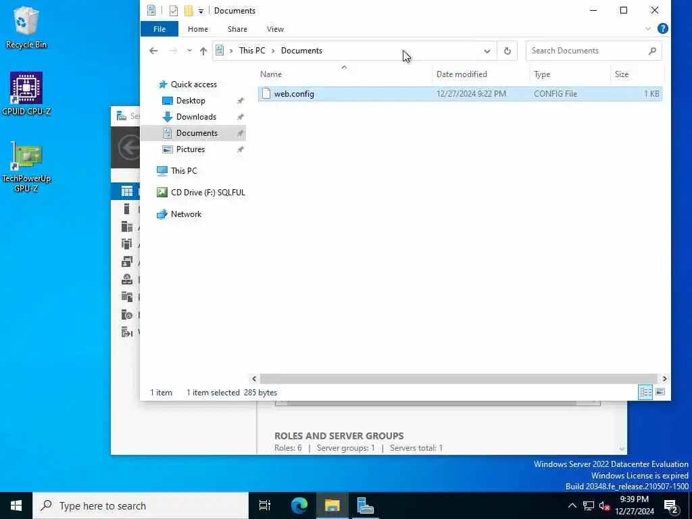
Task: Select Network in the navigation pane
Action: coord(186,214)
